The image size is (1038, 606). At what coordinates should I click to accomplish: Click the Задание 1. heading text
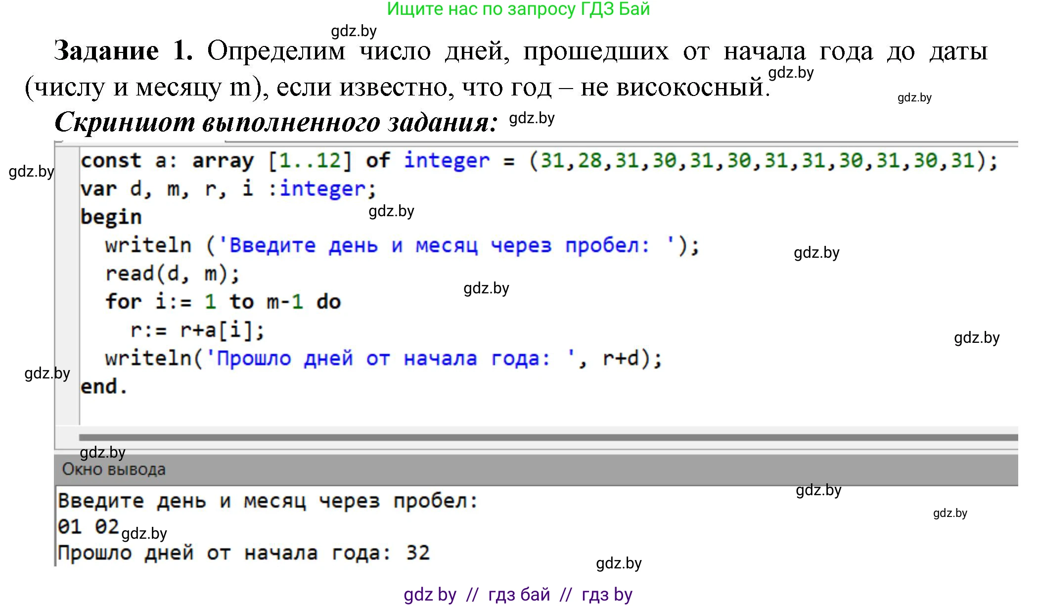pyautogui.click(x=124, y=51)
